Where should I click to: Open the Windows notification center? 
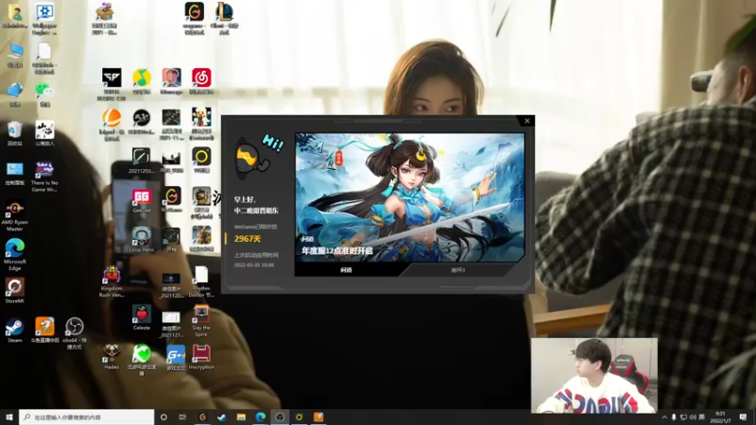[743, 417]
